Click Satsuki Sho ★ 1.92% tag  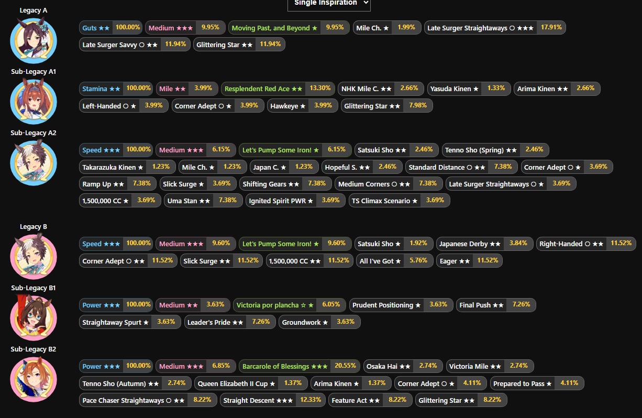(394, 244)
